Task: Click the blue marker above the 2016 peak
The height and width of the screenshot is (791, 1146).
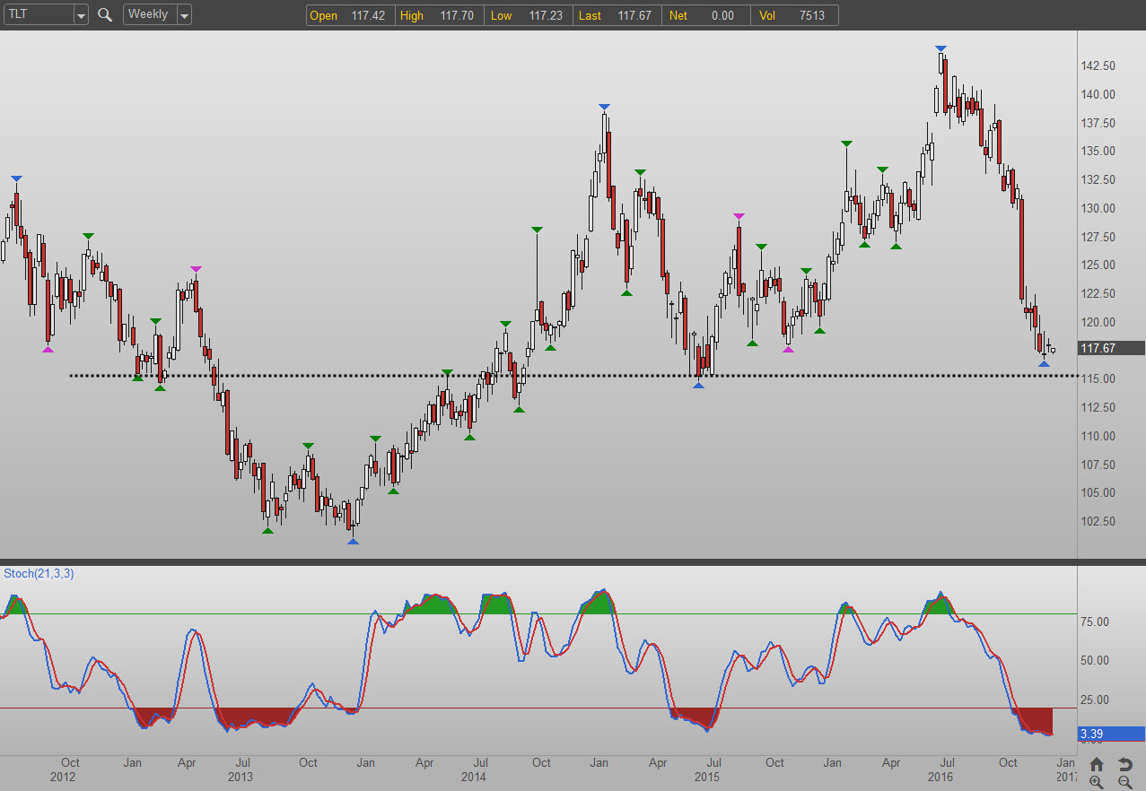Action: [940, 48]
